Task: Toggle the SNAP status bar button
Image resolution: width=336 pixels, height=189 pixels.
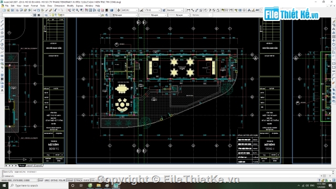Action: 40,181
